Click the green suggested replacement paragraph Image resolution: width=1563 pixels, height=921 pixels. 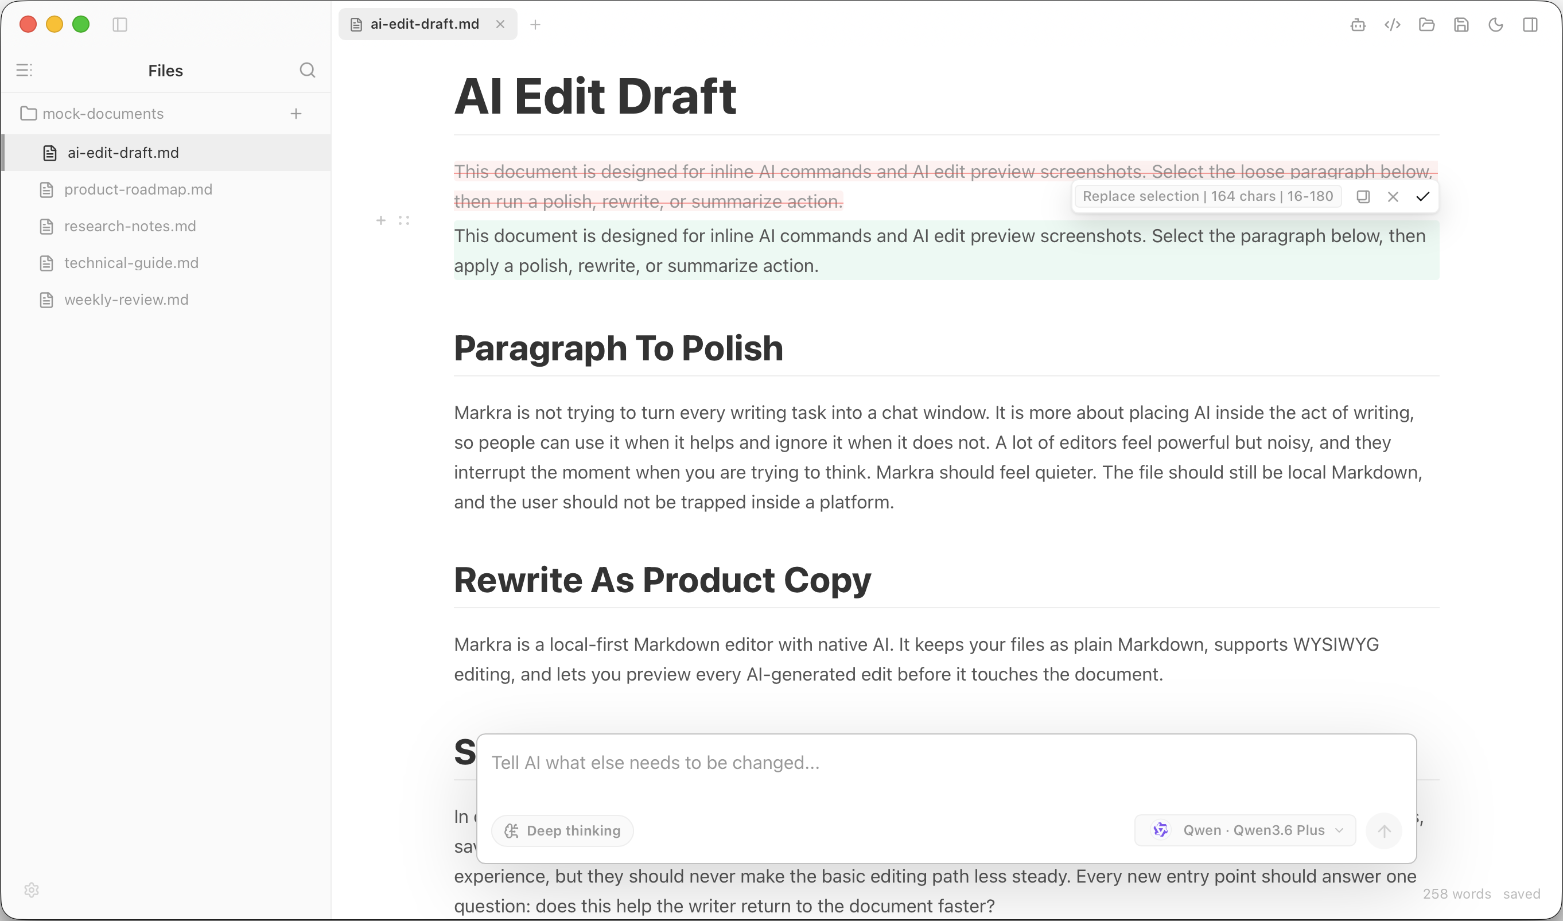(x=946, y=251)
